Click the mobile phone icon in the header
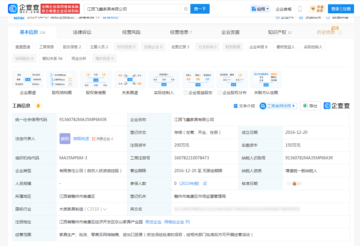Screen dimensions: 360x246 coord(300,9)
